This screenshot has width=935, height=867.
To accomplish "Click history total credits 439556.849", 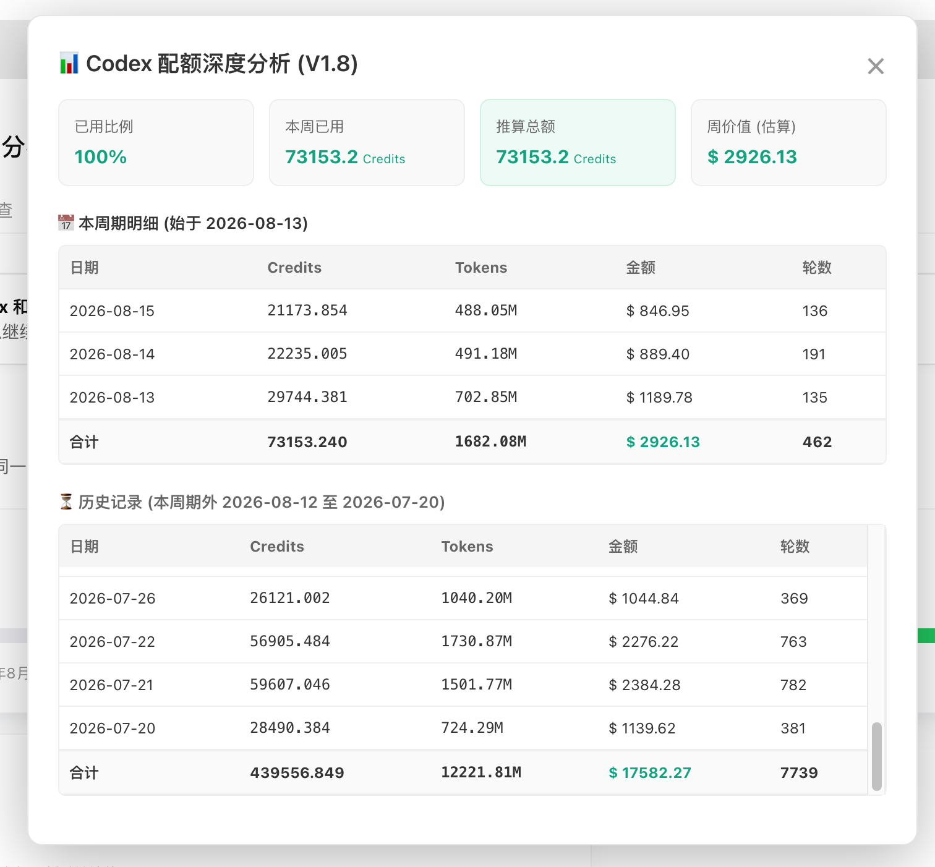I will pyautogui.click(x=297, y=773).
